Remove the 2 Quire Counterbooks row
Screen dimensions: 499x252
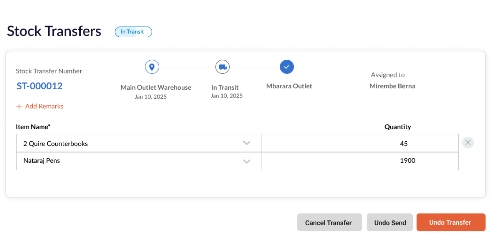click(468, 143)
